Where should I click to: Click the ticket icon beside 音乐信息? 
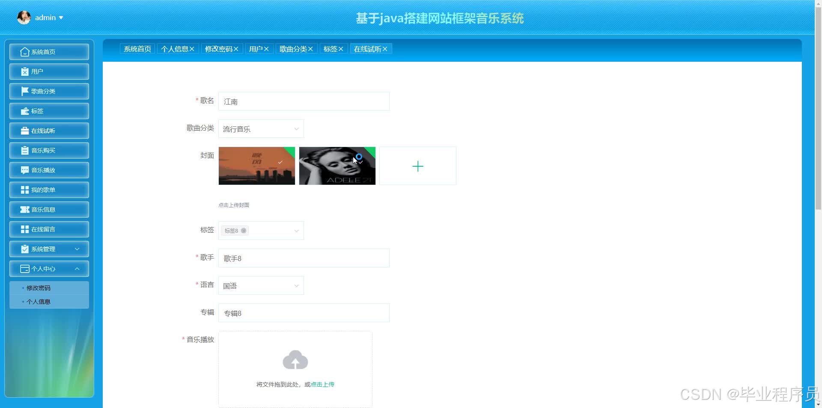pos(25,210)
